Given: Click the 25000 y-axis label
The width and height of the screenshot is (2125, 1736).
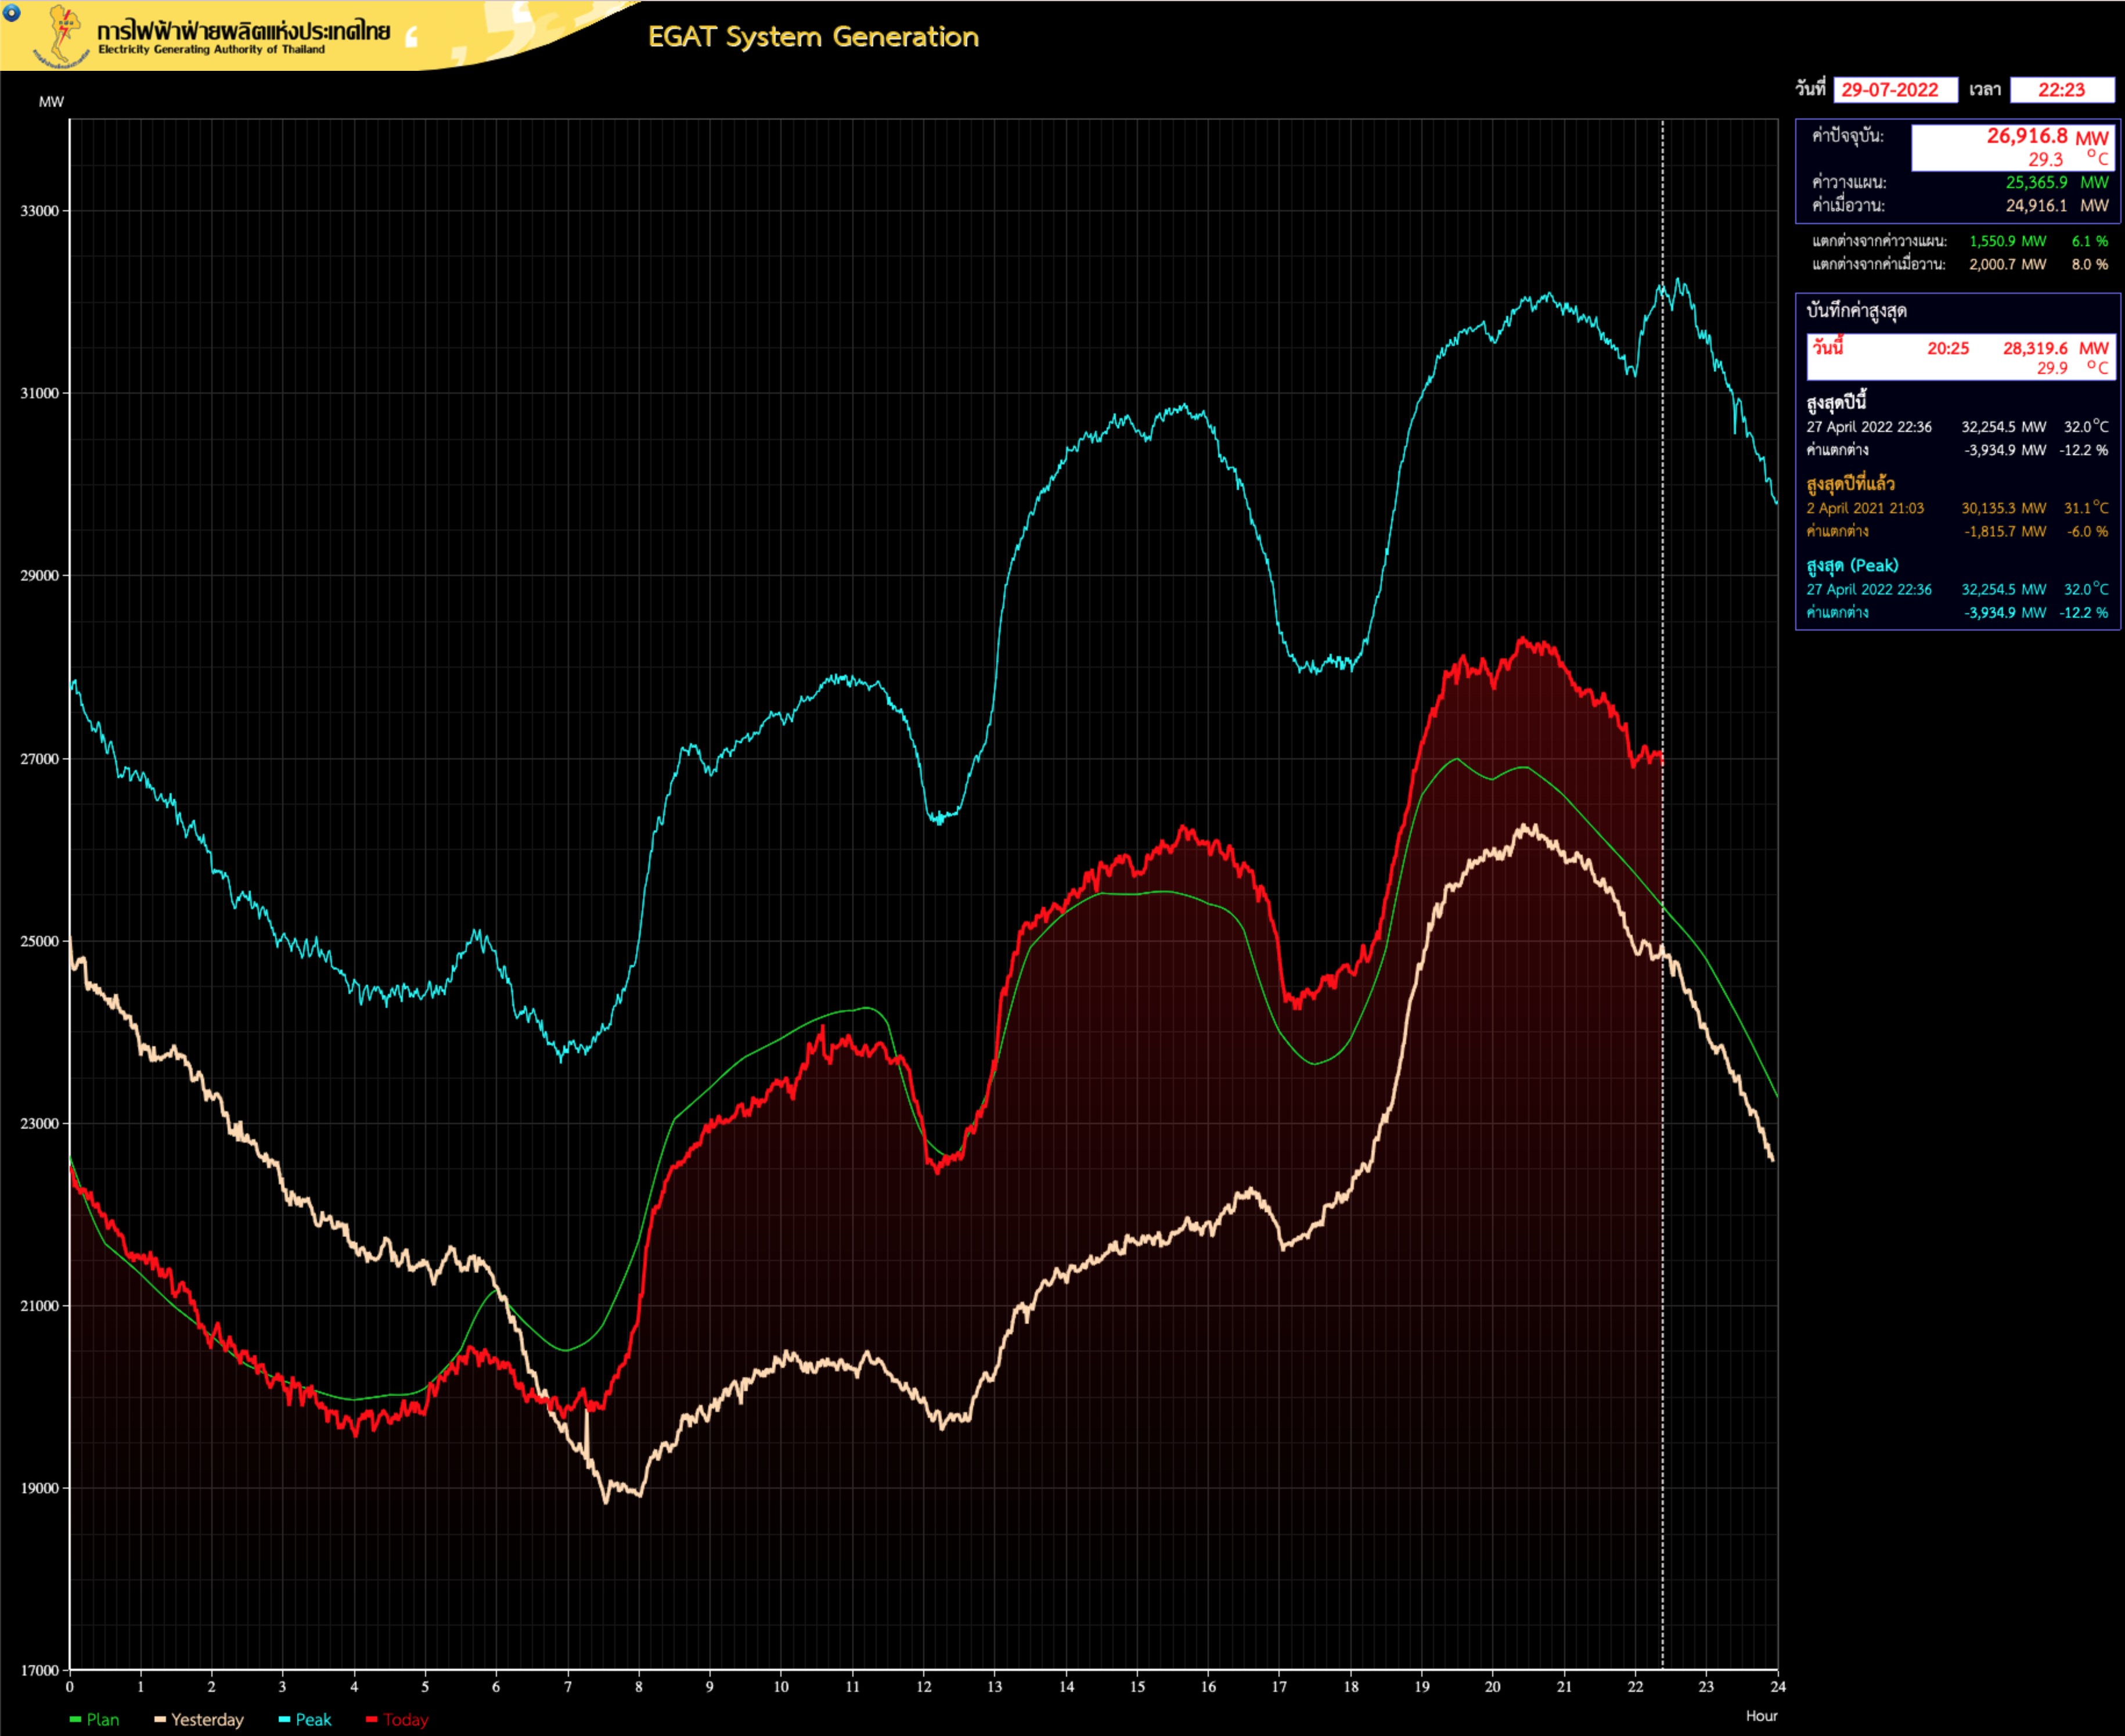Looking at the screenshot, I should (x=39, y=941).
